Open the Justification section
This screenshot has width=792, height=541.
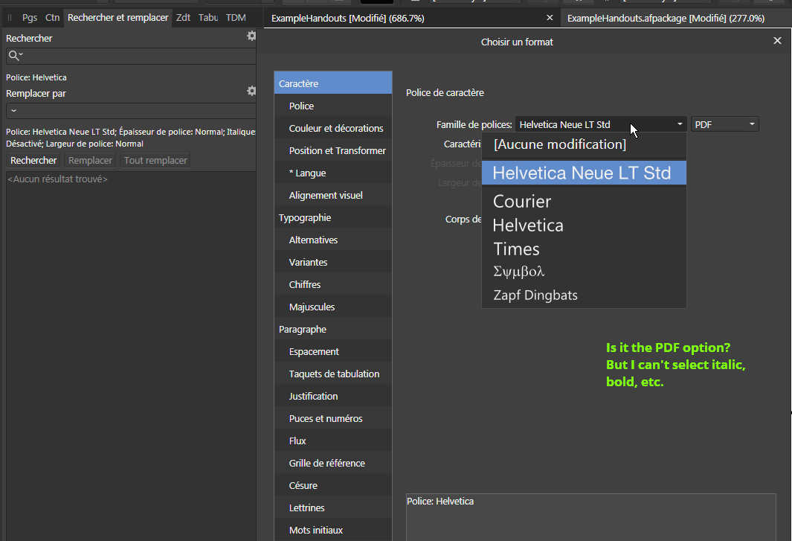(333, 396)
